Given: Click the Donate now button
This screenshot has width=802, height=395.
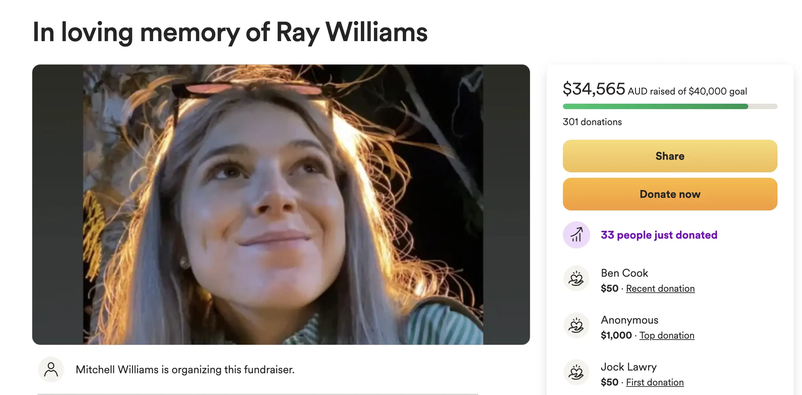Looking at the screenshot, I should (670, 194).
